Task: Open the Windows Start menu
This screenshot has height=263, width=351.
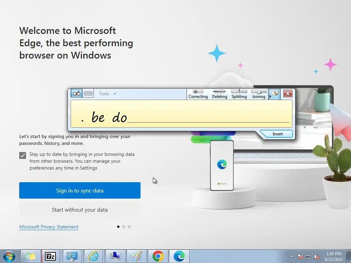Action: [9, 256]
